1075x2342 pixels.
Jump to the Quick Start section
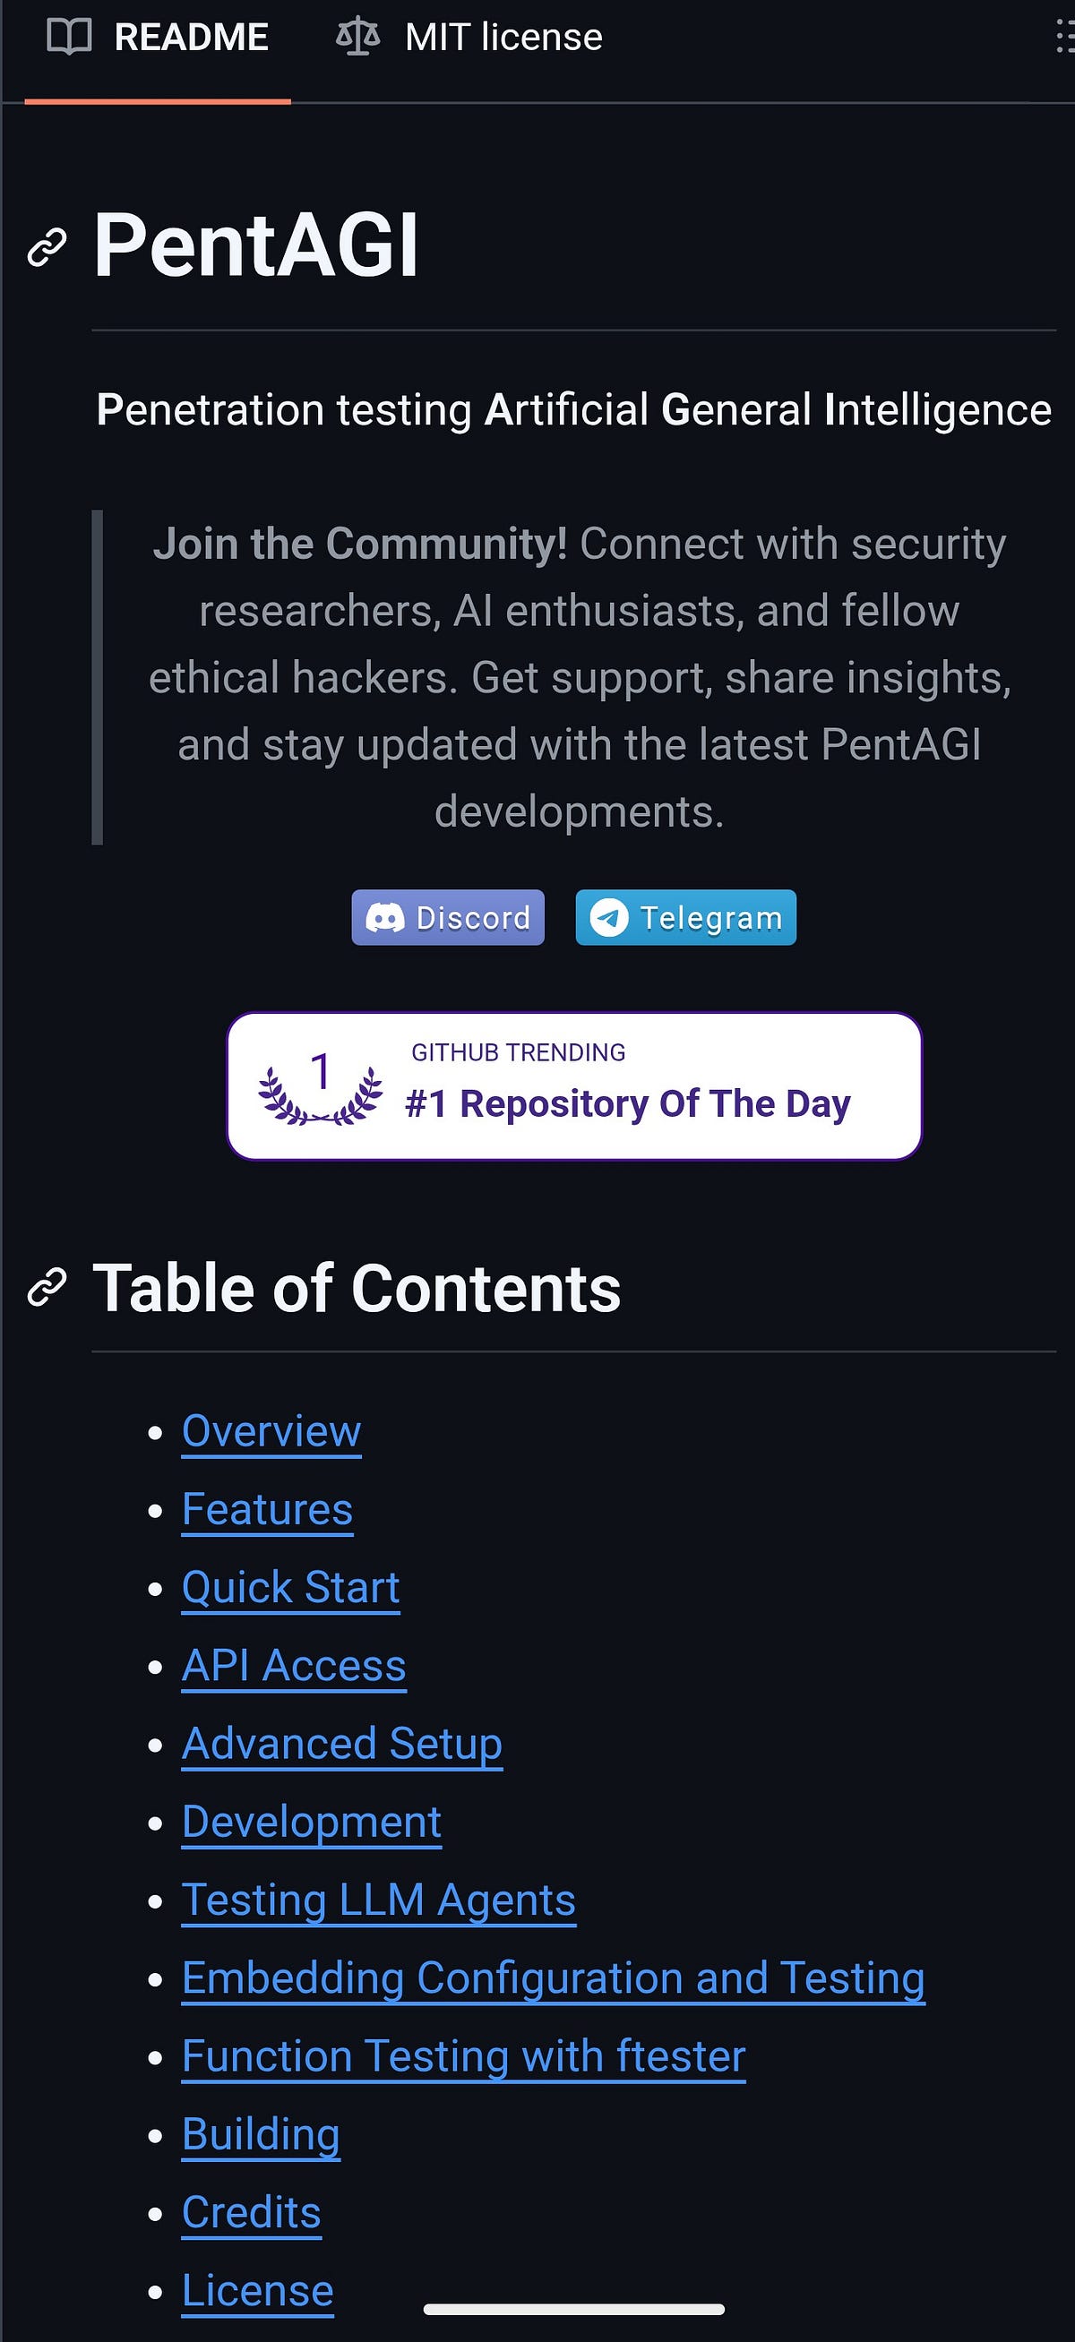291,1587
